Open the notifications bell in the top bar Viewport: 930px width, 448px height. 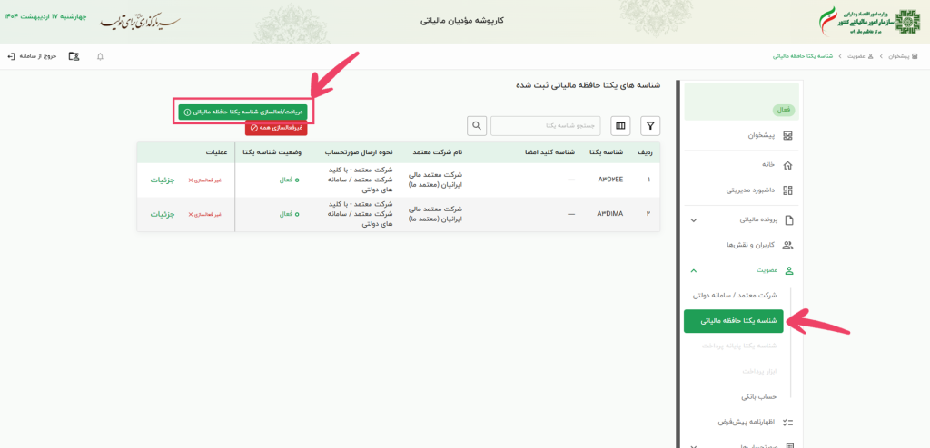pyautogui.click(x=100, y=56)
